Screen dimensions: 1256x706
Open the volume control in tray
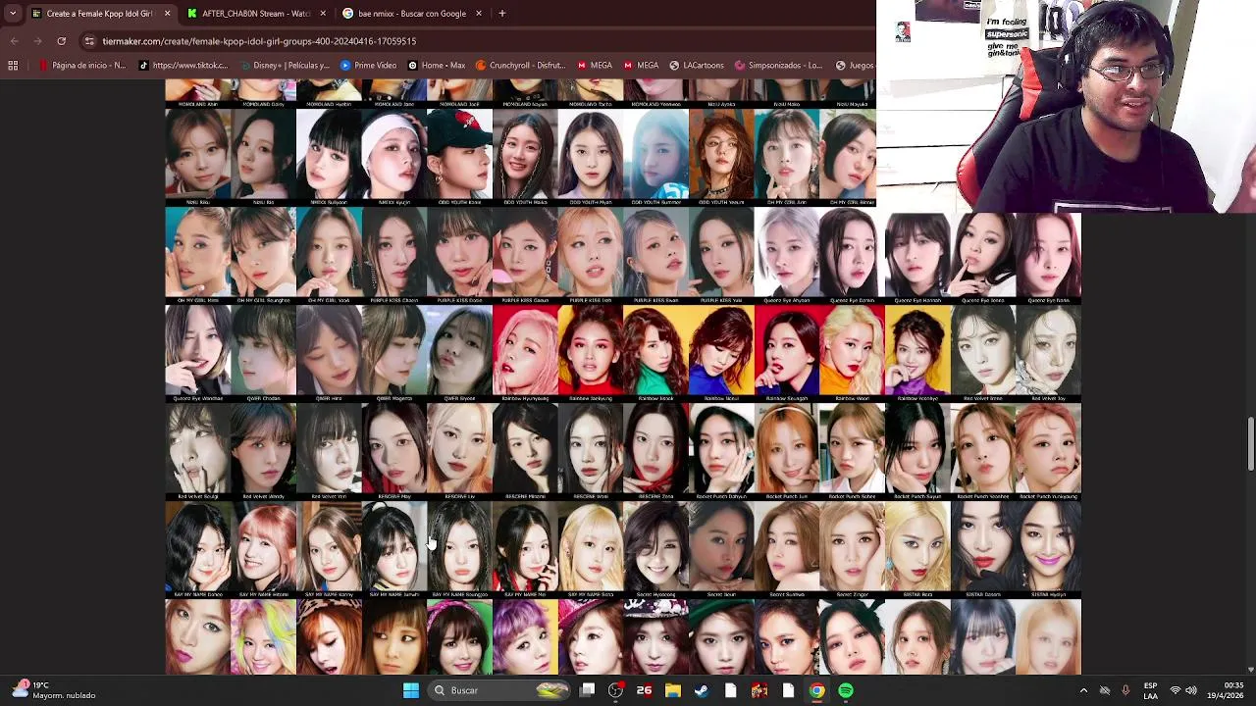(x=1191, y=690)
